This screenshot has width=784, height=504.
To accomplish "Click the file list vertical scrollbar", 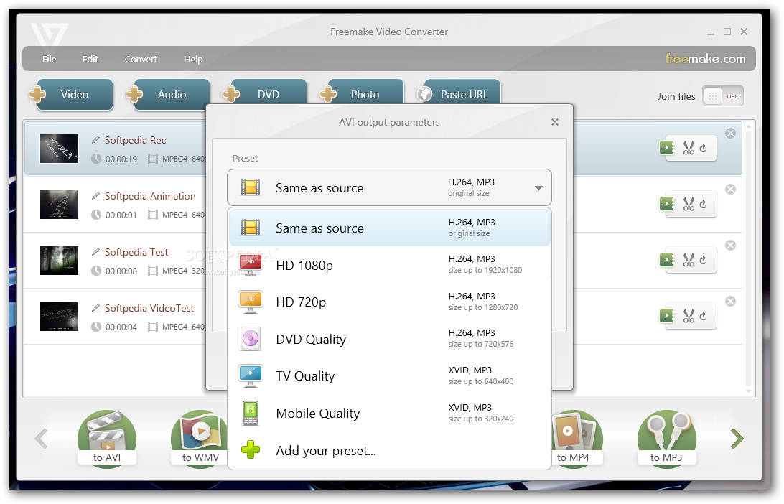I will (749, 259).
